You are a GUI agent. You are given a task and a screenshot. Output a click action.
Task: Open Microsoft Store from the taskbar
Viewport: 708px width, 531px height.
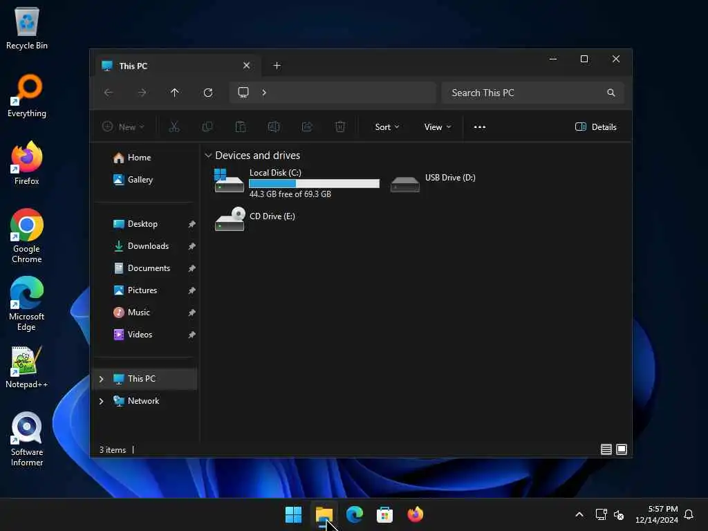click(384, 514)
